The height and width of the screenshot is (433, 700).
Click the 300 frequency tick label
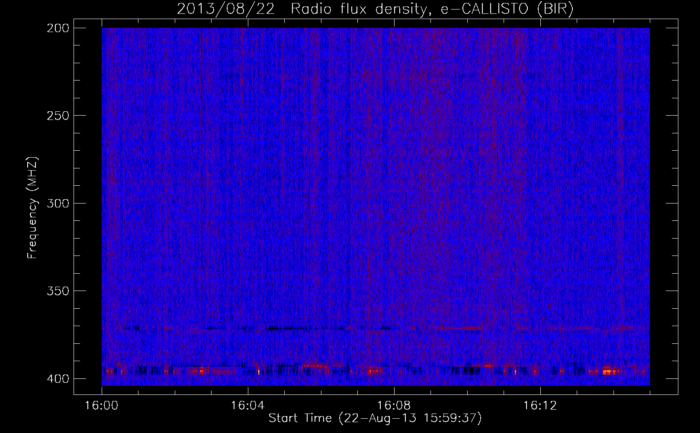58,203
